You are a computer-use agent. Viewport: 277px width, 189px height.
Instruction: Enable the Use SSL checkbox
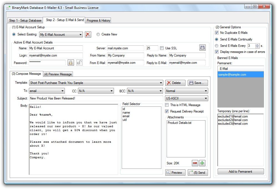tap(162, 48)
